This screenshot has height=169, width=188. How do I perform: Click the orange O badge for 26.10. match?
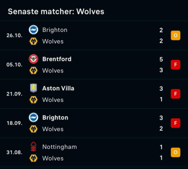[x=175, y=35]
